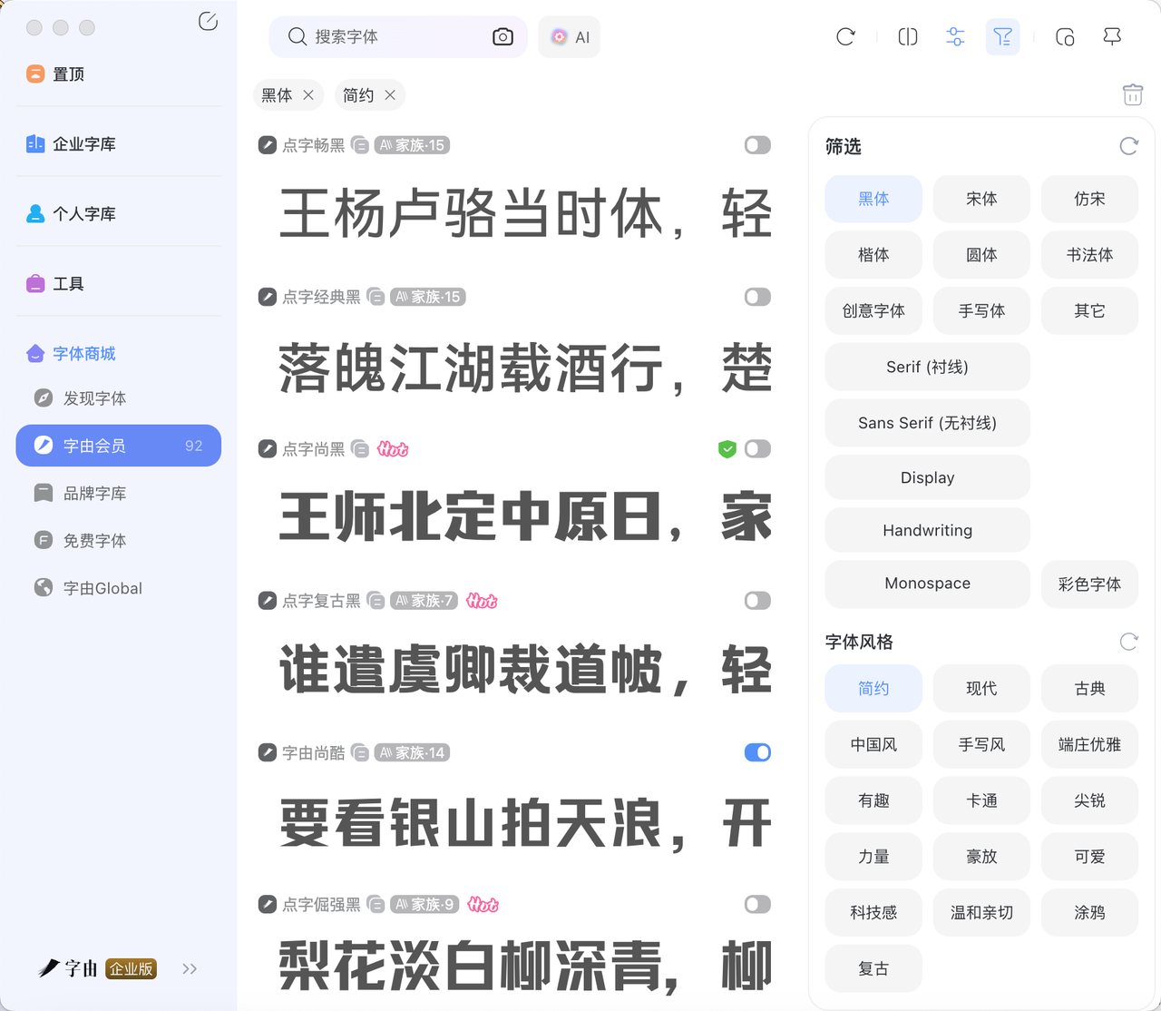Enable the 点字复古黑 font toggle
The width and height of the screenshot is (1161, 1011).
757,601
